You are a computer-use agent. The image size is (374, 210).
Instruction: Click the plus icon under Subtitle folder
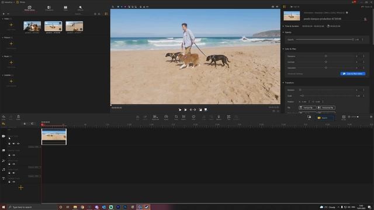tap(11, 81)
